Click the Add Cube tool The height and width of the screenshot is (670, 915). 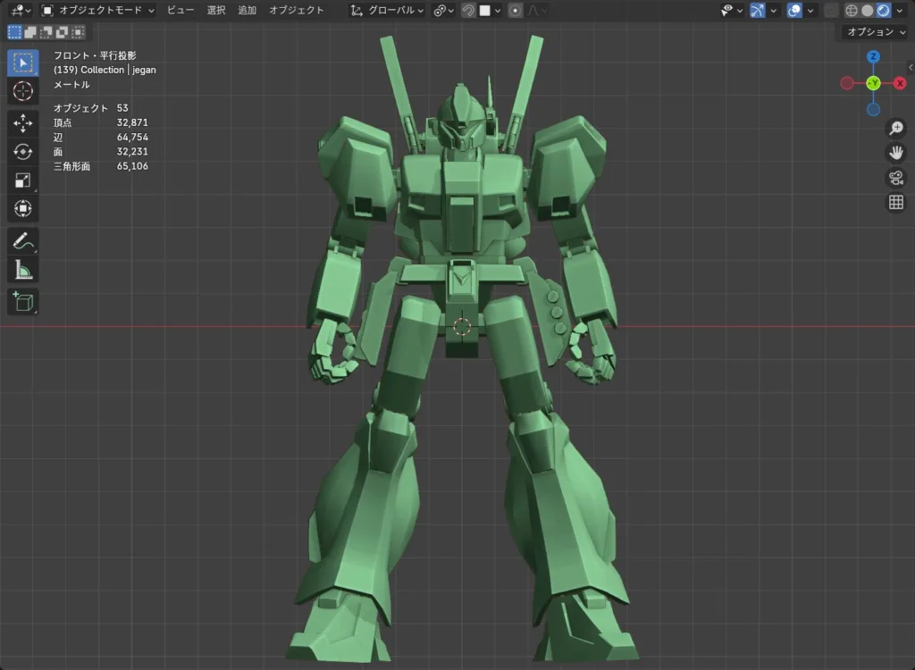[x=23, y=301]
